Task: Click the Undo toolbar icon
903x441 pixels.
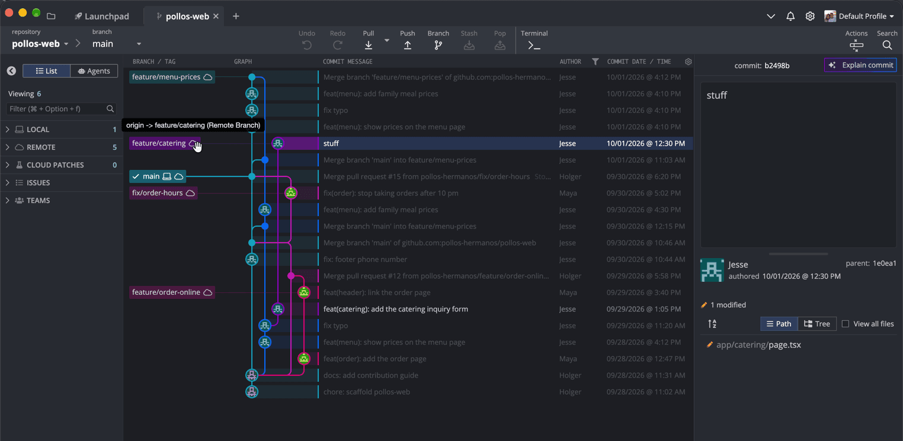Action: click(x=306, y=45)
